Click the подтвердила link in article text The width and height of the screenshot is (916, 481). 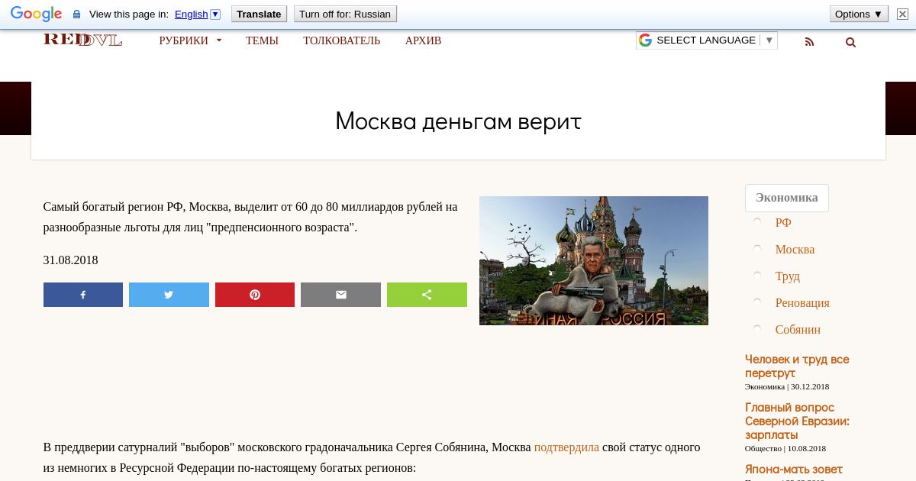pos(566,447)
